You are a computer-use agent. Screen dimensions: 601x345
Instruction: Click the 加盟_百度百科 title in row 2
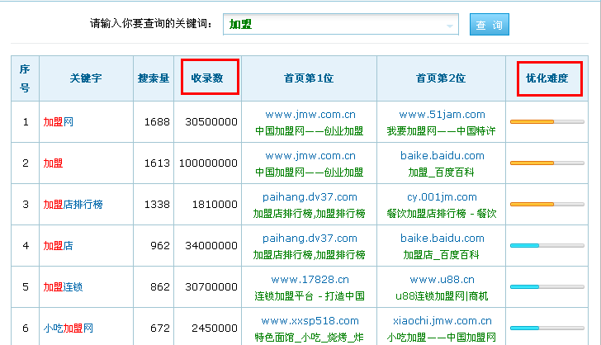[x=442, y=172]
